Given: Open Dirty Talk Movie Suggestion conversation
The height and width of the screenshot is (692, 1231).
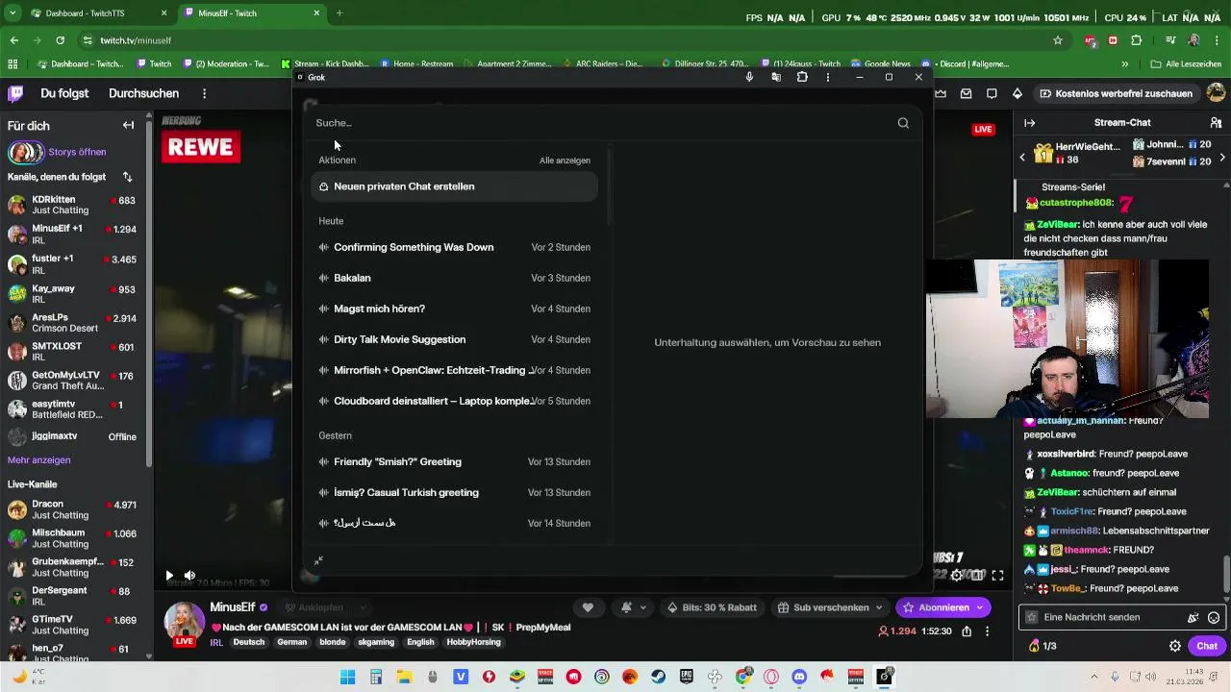Looking at the screenshot, I should (454, 339).
